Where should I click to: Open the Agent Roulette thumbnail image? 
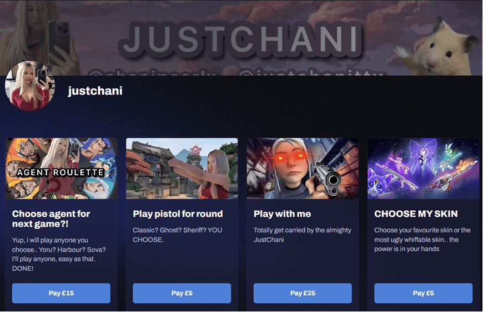(x=61, y=168)
